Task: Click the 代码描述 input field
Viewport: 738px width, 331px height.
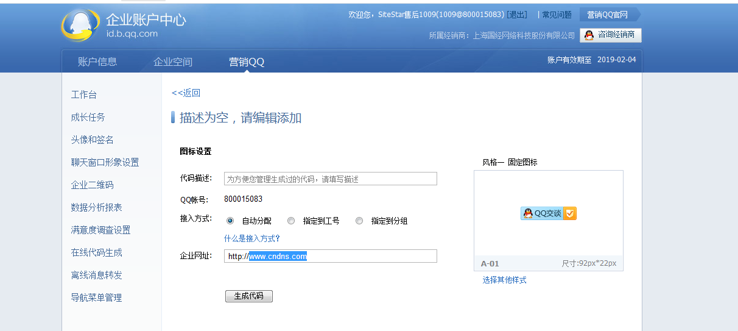Action: (330, 179)
